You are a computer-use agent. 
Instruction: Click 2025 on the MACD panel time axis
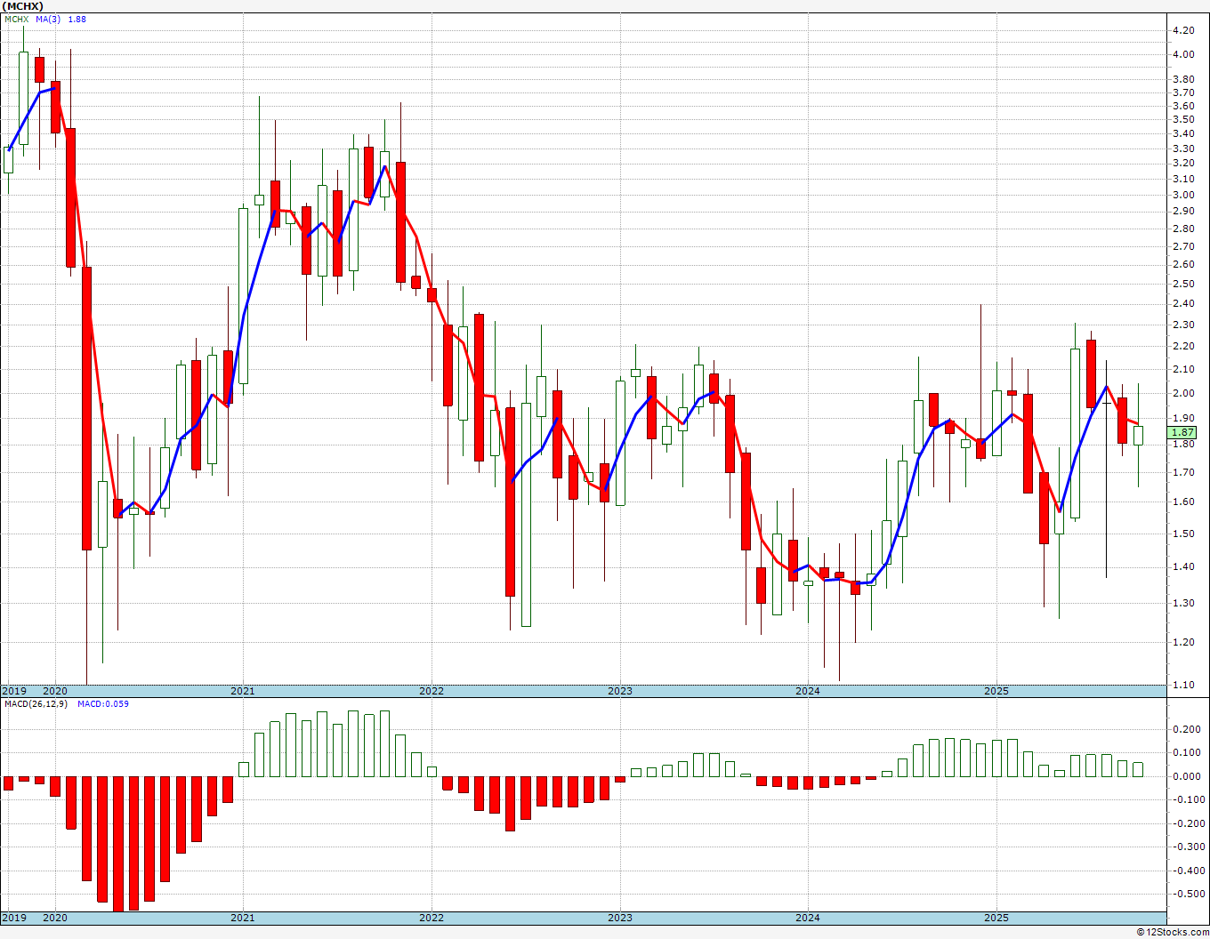pos(996,918)
